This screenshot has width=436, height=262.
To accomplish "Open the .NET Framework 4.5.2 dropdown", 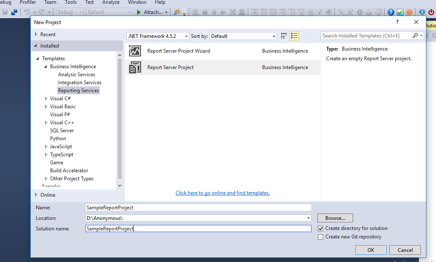I will click(x=186, y=36).
